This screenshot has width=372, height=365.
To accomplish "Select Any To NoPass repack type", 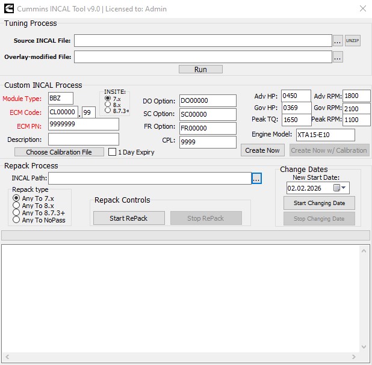I will point(16,220).
